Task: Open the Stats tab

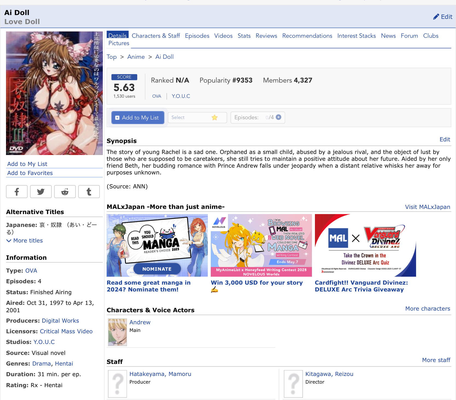Action: [x=244, y=36]
